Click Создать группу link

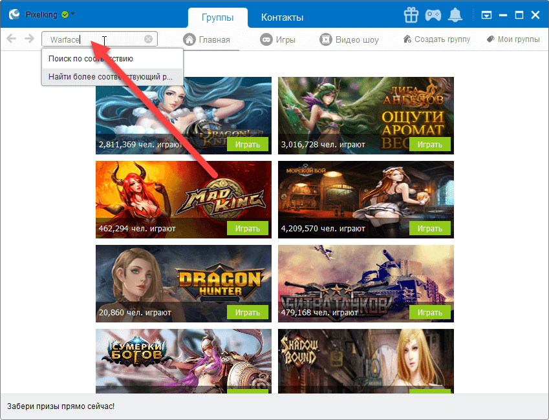(x=436, y=39)
